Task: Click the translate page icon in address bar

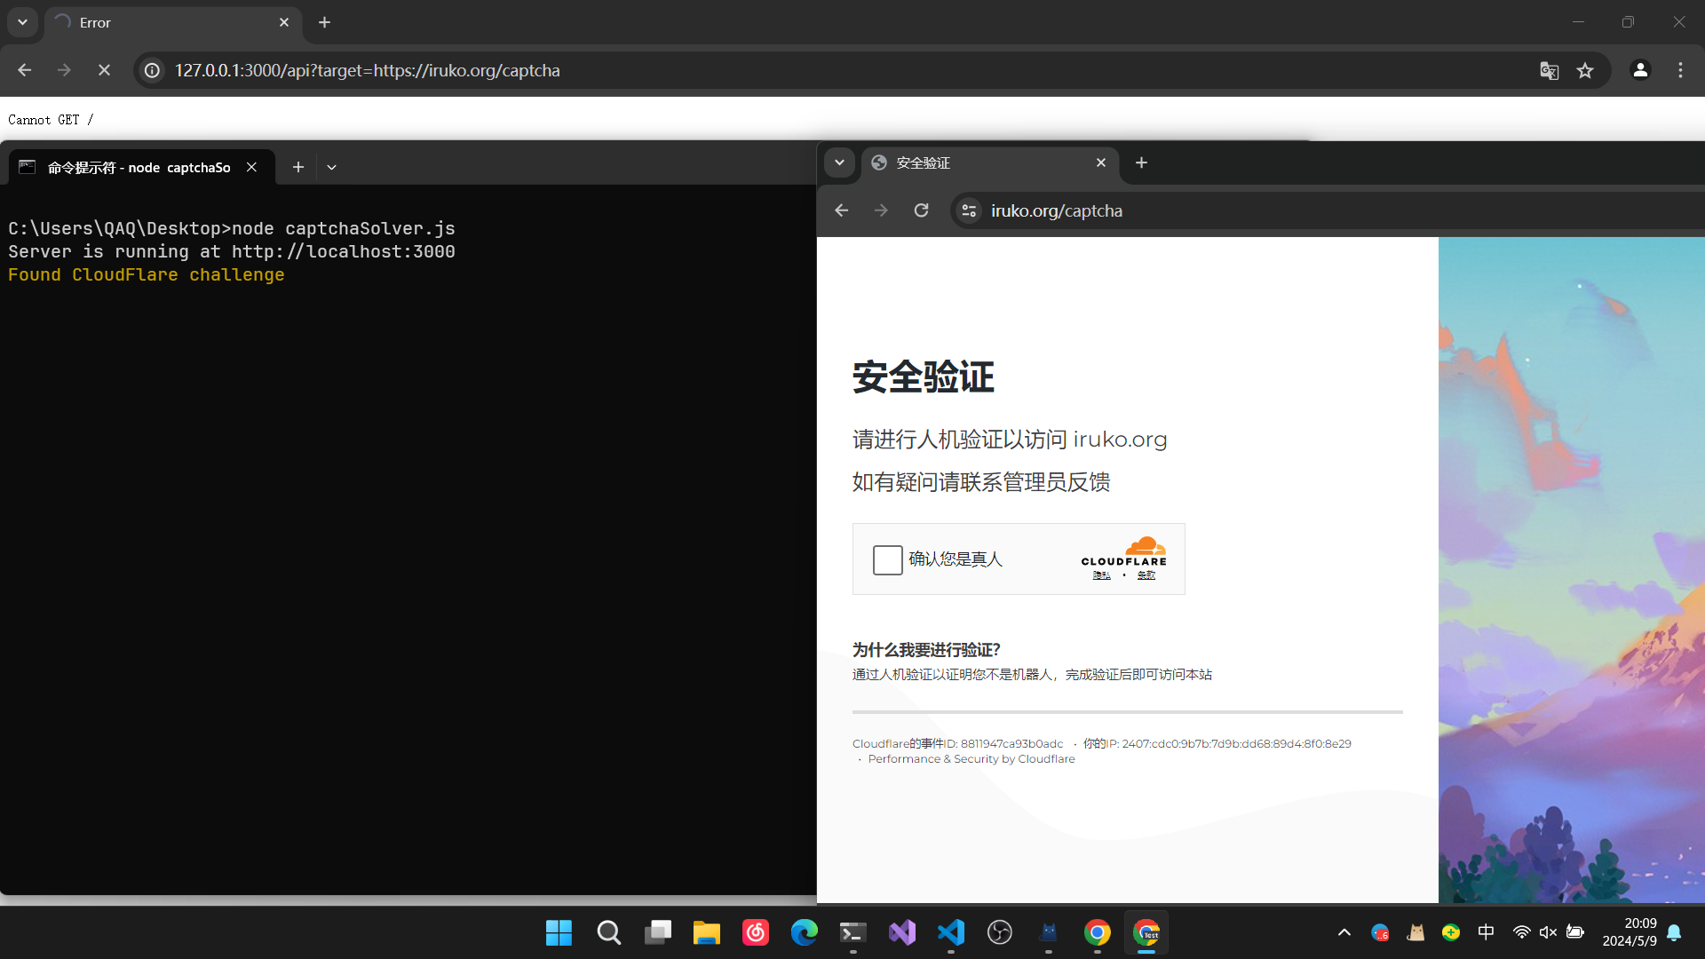Action: pos(1549,70)
